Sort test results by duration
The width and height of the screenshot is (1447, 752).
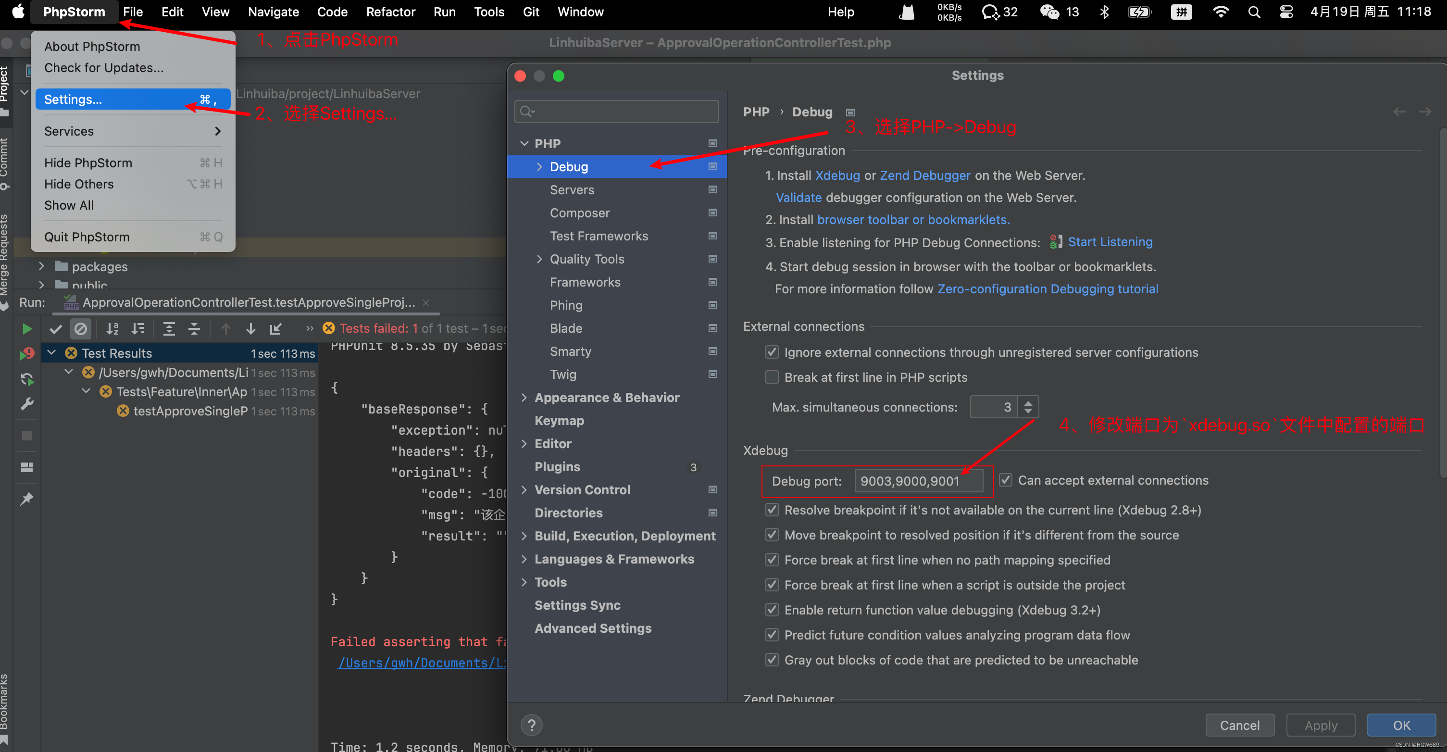tap(137, 329)
